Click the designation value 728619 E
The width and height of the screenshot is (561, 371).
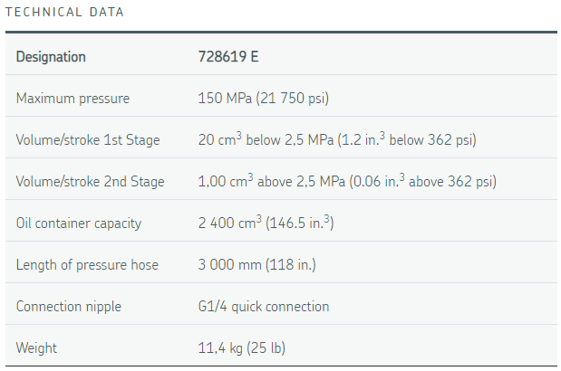coord(228,56)
